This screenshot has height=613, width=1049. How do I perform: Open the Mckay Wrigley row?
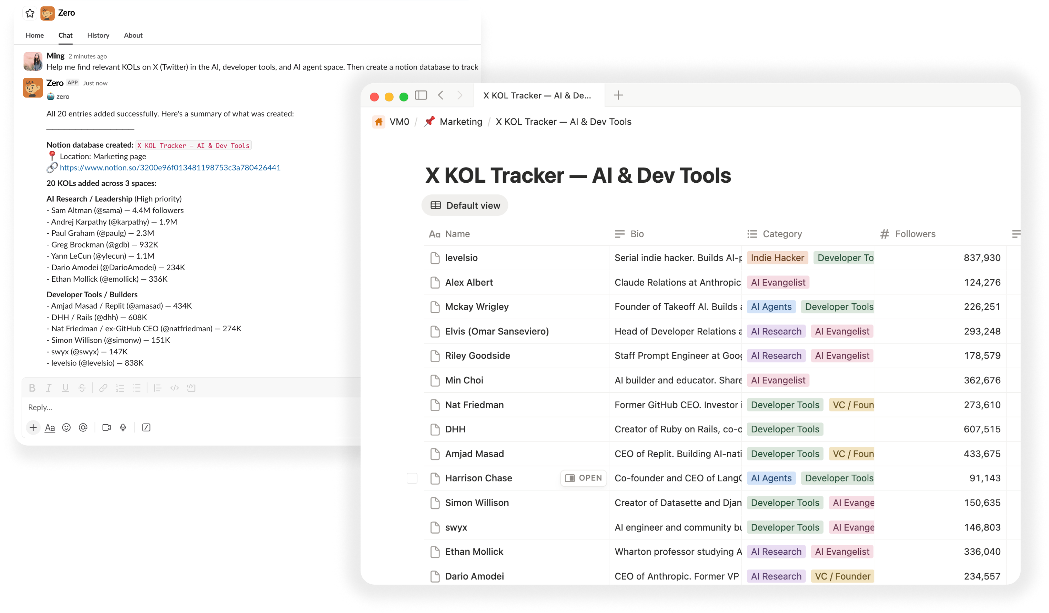(x=477, y=307)
